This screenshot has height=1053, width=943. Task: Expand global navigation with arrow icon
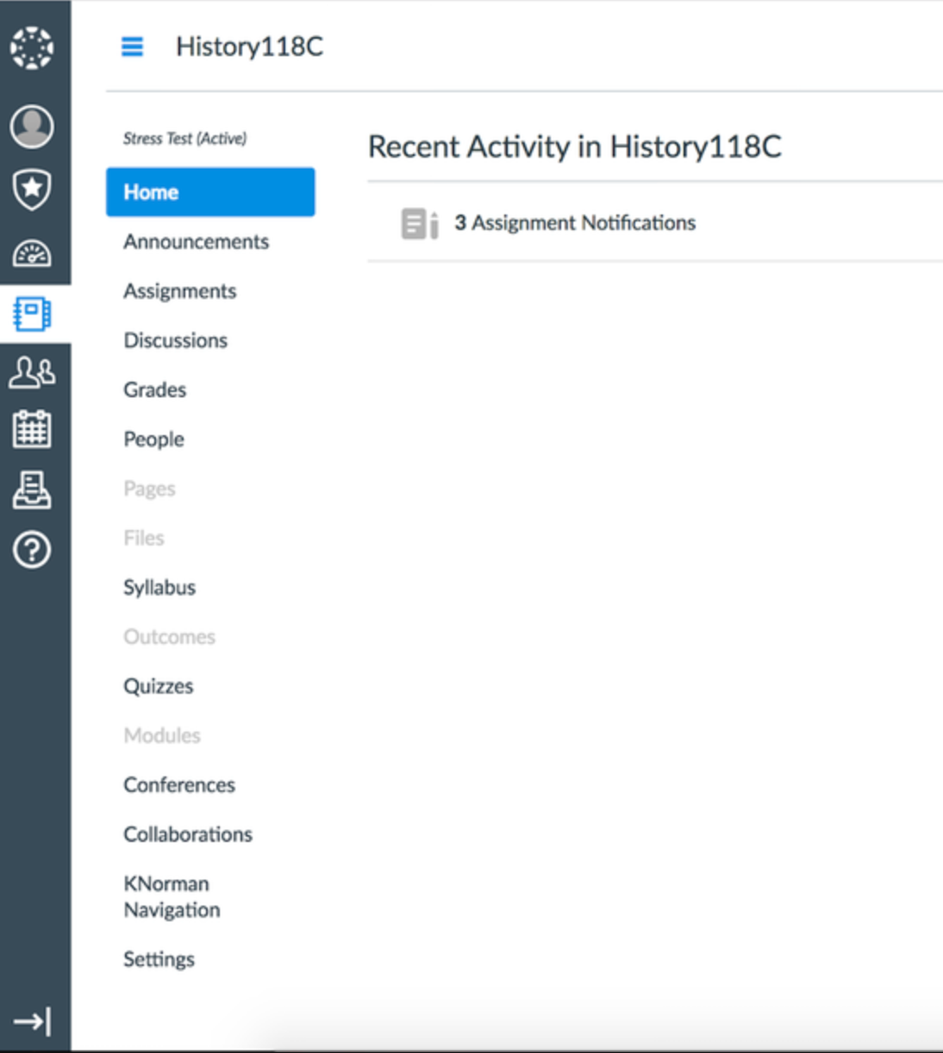[x=32, y=1022]
